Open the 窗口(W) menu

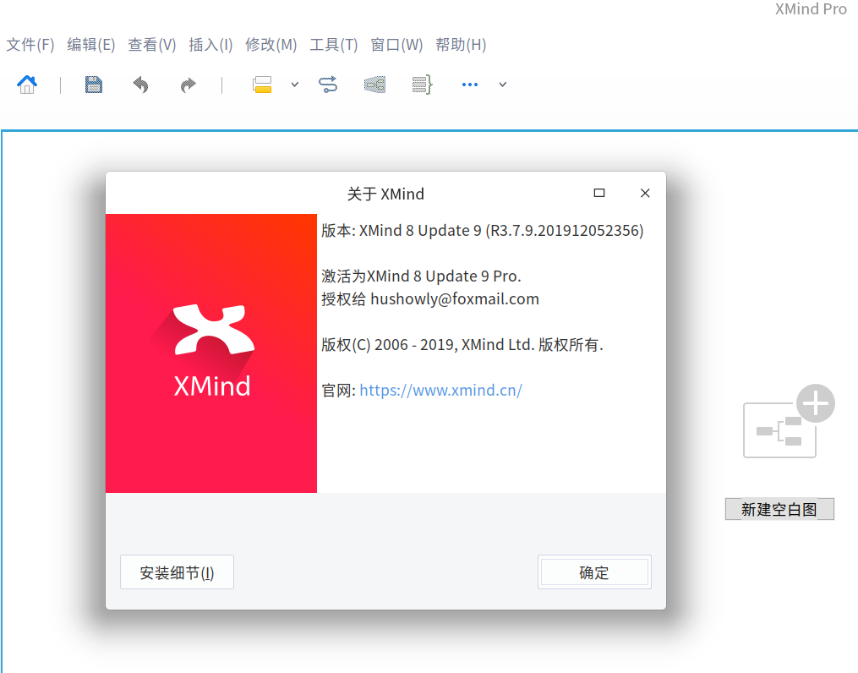[x=396, y=45]
